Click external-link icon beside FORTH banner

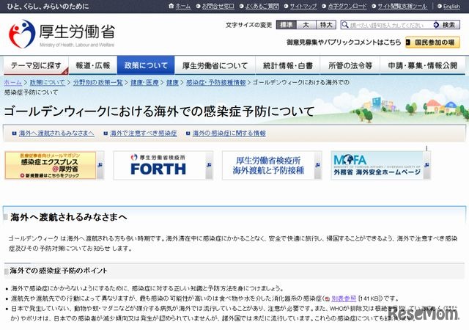click(x=209, y=165)
